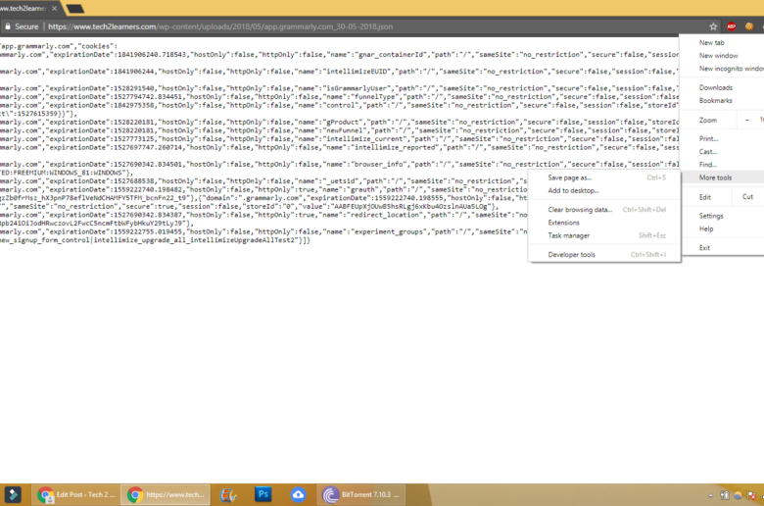Click the secure padlock icon
This screenshot has width=764, height=506.
pyautogui.click(x=7, y=26)
